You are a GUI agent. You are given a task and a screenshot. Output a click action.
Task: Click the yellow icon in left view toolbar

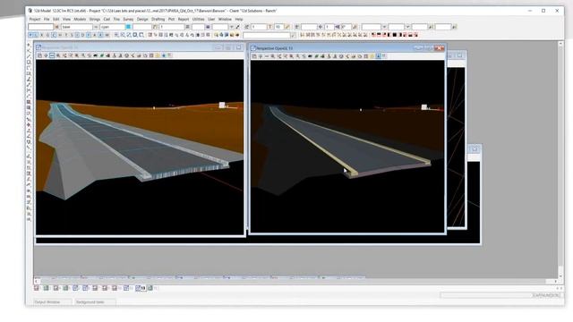pyautogui.click(x=158, y=55)
